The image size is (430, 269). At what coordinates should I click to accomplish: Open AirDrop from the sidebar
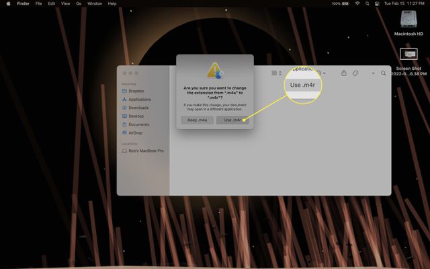[137, 132]
